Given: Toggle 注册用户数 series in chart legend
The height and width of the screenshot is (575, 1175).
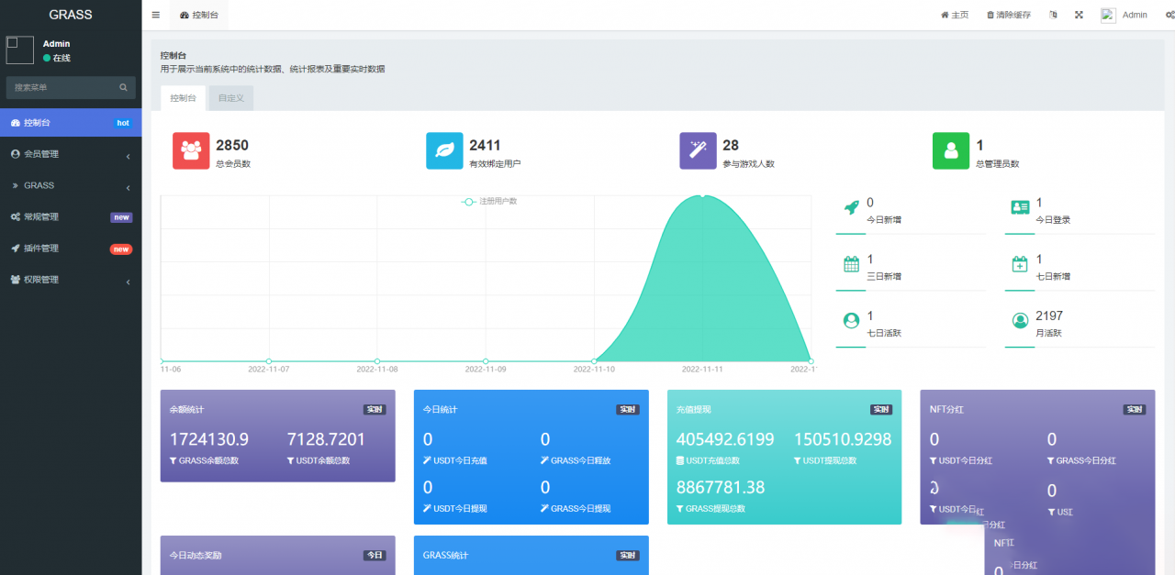Looking at the screenshot, I should [489, 201].
